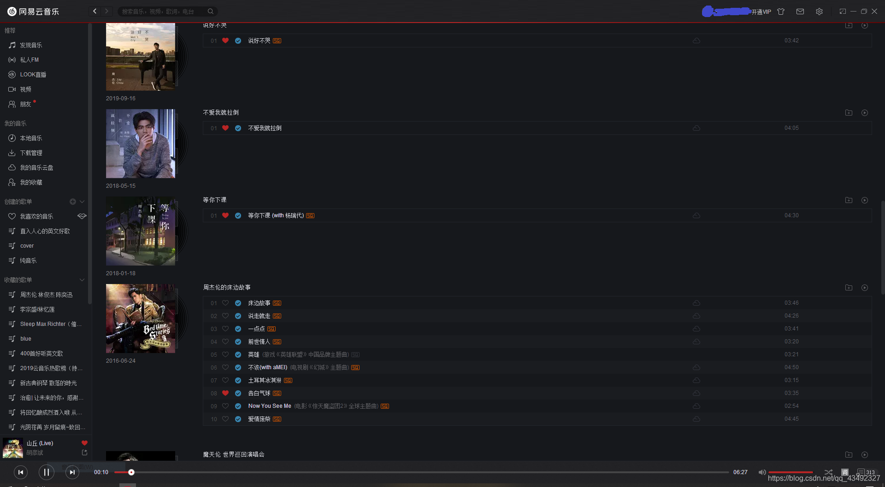Image resolution: width=885 pixels, height=487 pixels.
Task: Collect the 周杰伦的床边故事 album folder icon
Action: 849,288
